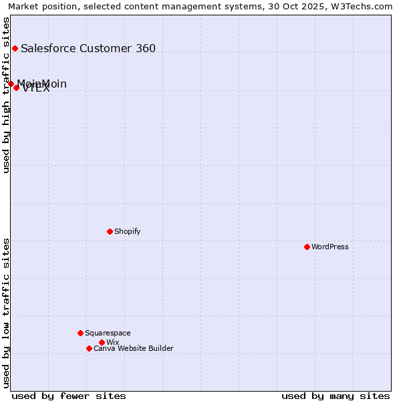Click the WordPress text label
This screenshot has height=401, width=401.
click(x=330, y=247)
